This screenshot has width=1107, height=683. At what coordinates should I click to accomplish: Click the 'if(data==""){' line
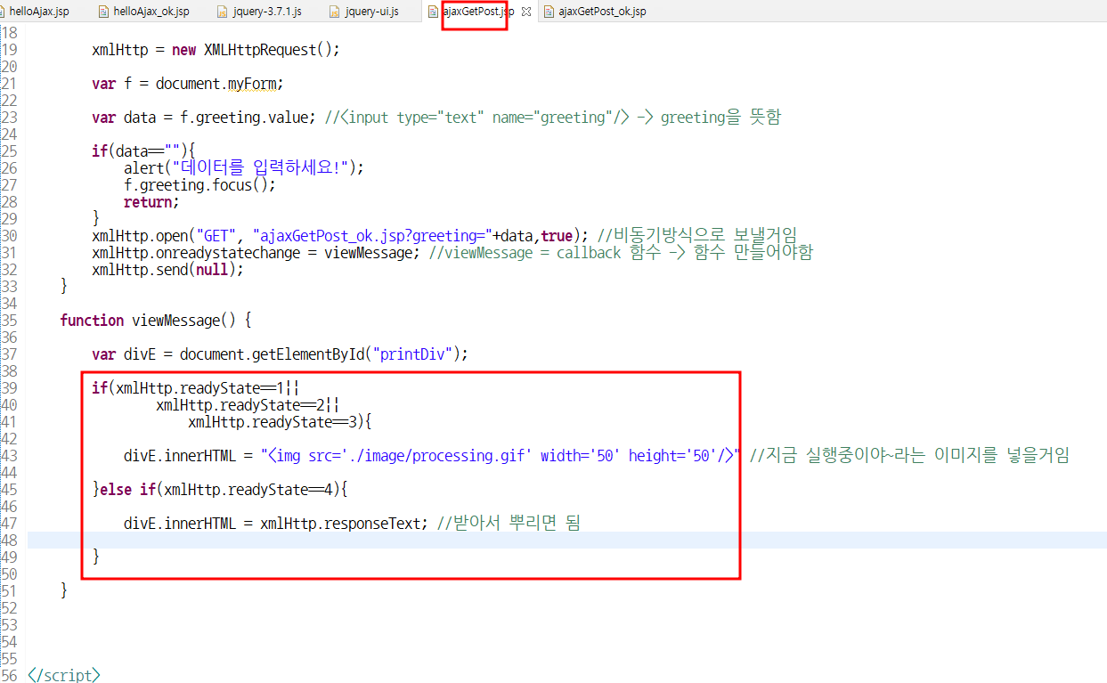click(x=143, y=150)
